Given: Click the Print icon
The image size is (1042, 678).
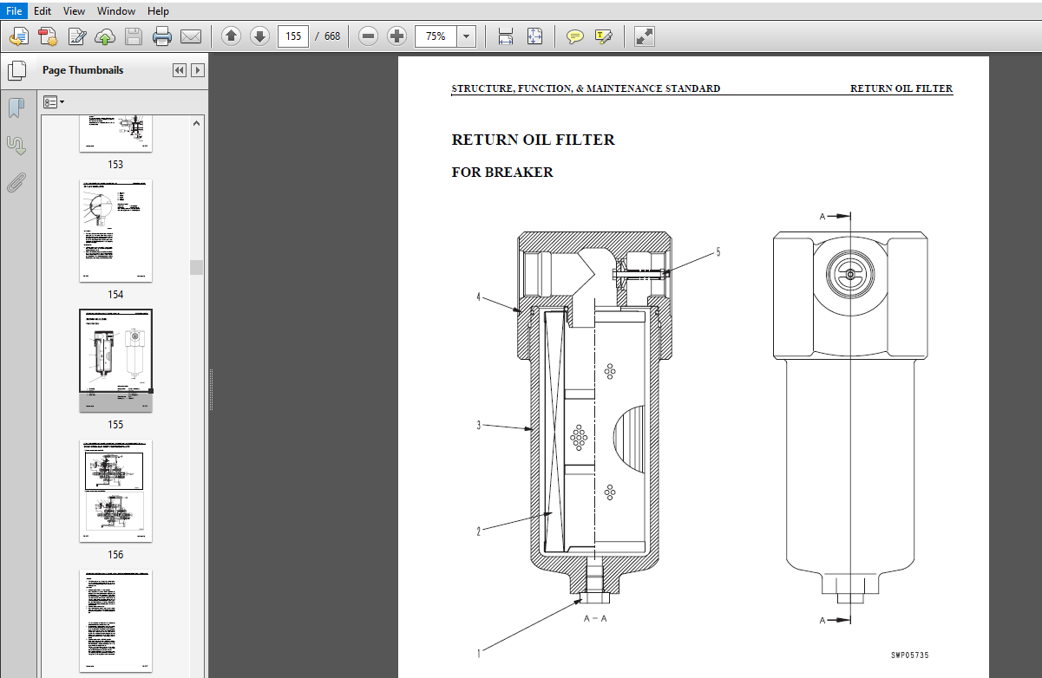Looking at the screenshot, I should (162, 36).
